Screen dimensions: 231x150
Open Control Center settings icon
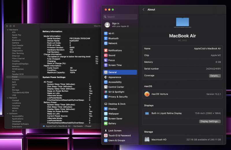click(x=106, y=87)
